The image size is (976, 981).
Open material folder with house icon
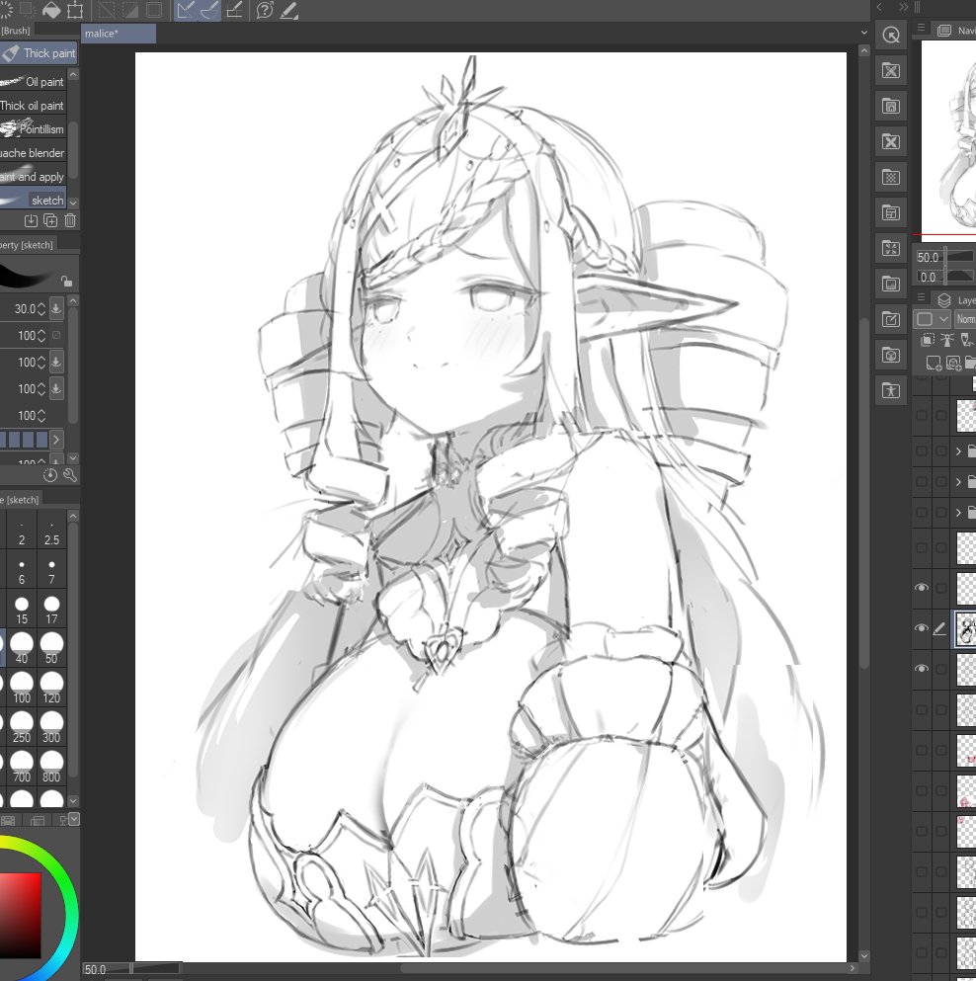(x=891, y=107)
